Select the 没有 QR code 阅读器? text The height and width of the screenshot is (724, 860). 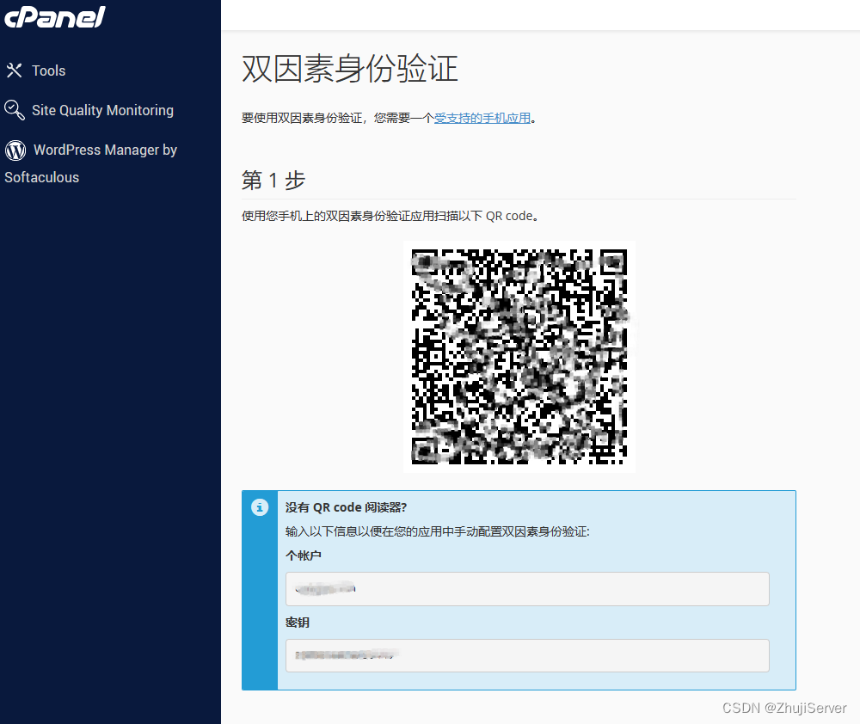coord(346,507)
